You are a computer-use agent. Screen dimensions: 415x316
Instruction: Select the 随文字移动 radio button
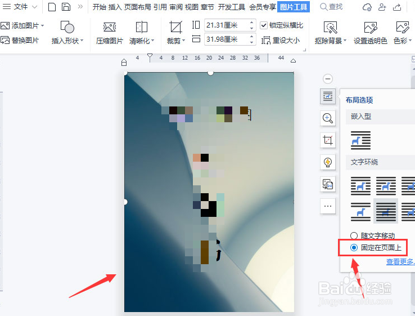354,235
